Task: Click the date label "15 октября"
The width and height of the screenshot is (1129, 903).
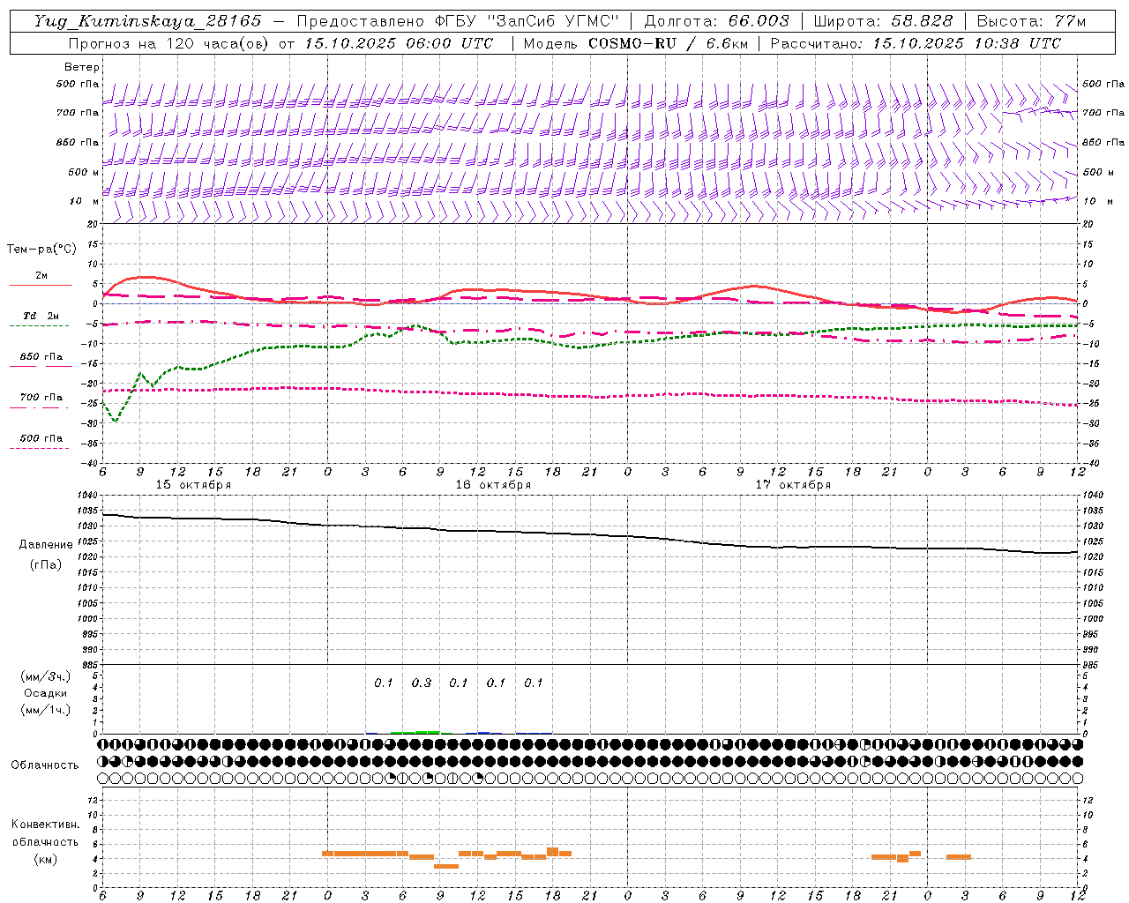Action: coord(193,485)
